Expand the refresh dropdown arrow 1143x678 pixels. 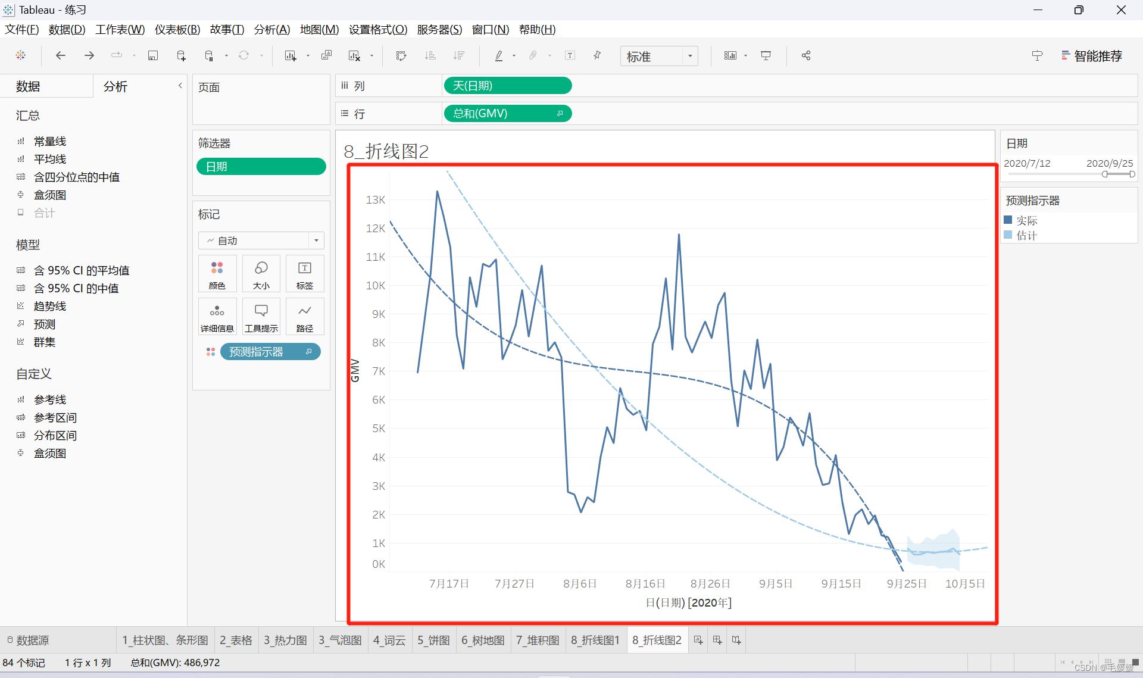(261, 56)
